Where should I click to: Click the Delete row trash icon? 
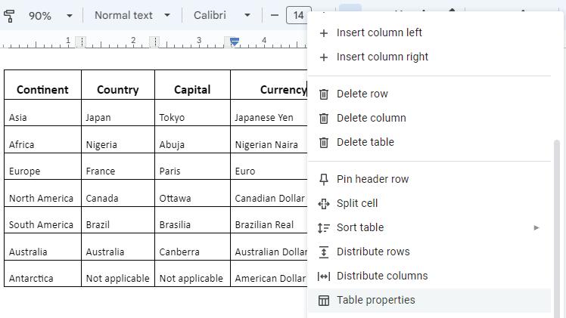(324, 94)
